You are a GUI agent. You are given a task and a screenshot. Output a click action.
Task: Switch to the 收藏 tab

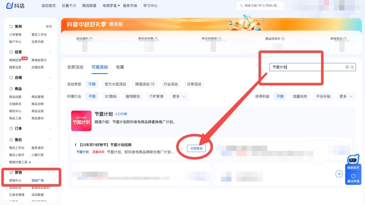[x=120, y=67]
